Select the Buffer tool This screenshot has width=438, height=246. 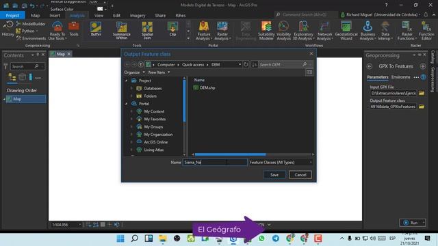coord(96,29)
